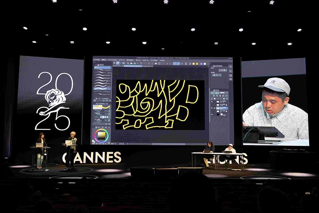Select the blue swatch in the command bar
The height and width of the screenshot is (213, 319).
[201, 64]
